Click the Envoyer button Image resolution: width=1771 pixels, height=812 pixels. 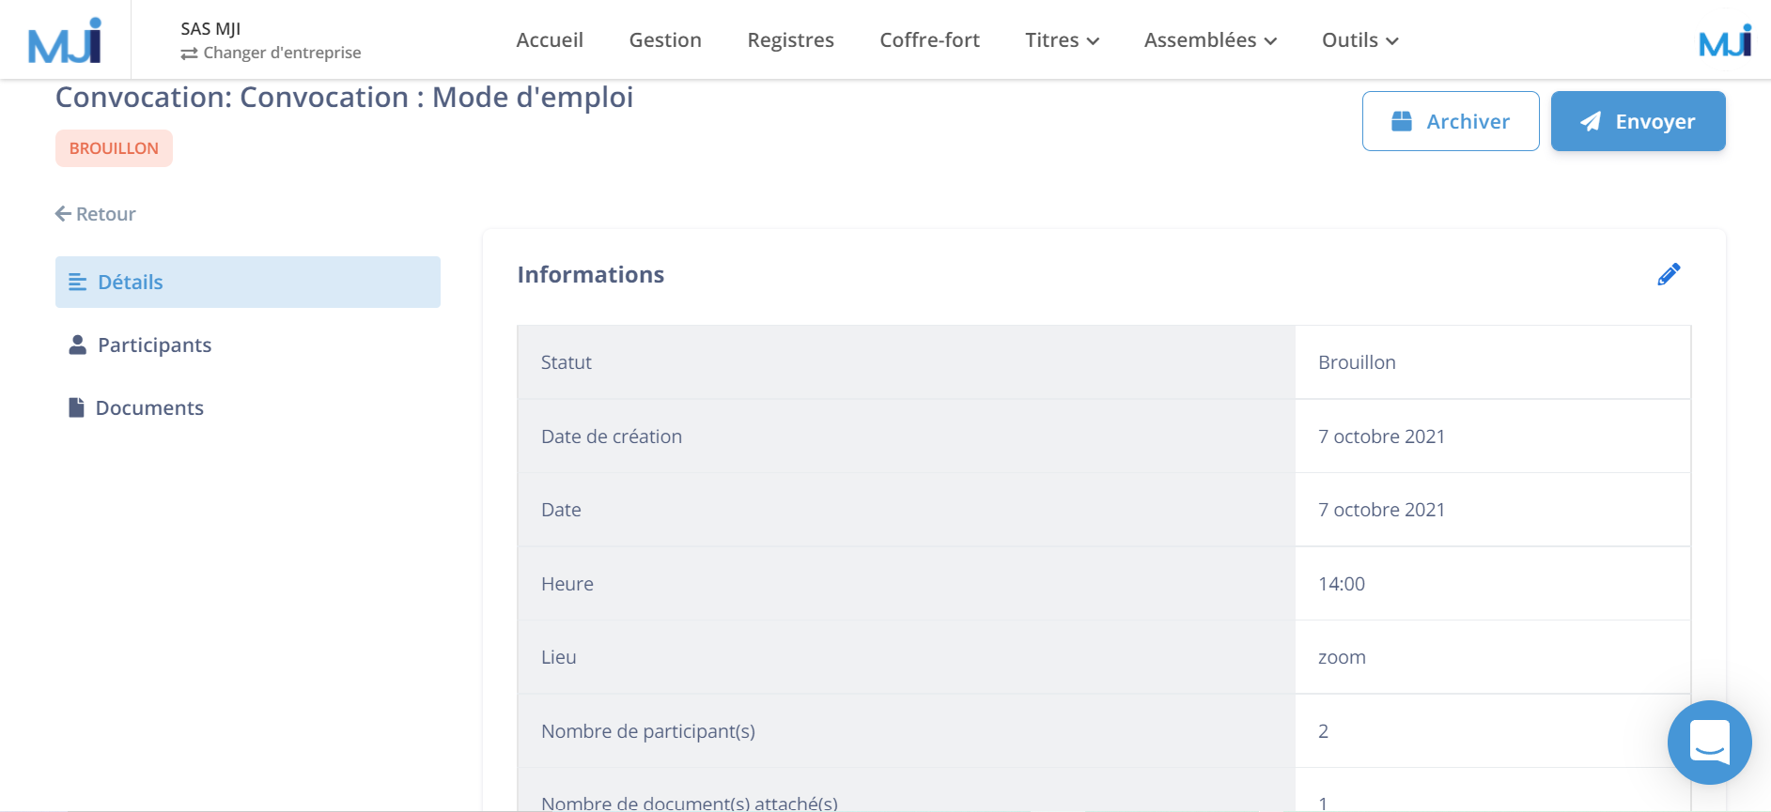coord(1638,120)
